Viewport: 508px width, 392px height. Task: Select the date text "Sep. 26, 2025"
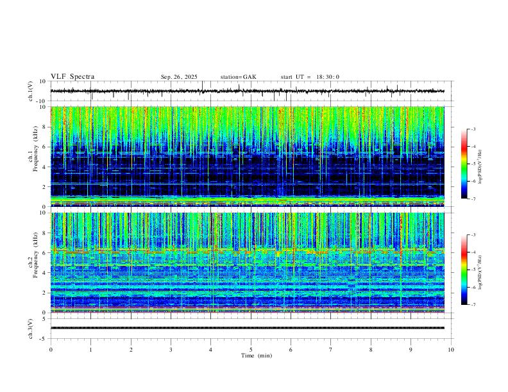tap(179, 77)
